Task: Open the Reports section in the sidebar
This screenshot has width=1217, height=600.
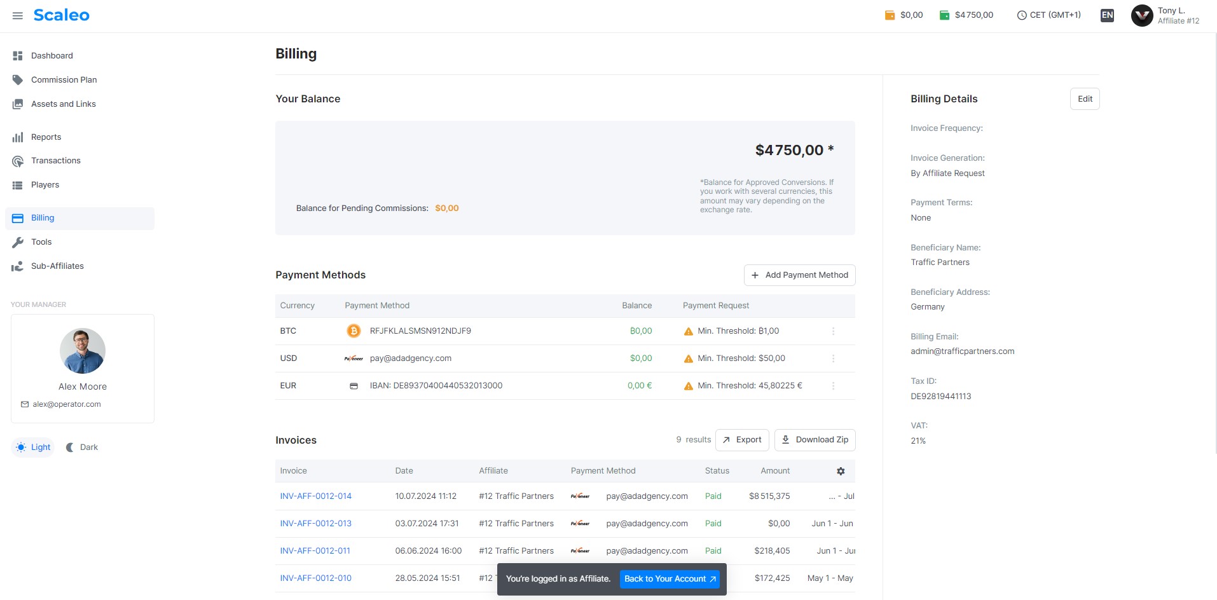Action: (x=46, y=137)
